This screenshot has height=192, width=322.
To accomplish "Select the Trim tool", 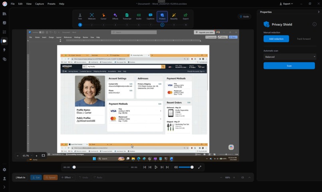I will pos(80,16).
